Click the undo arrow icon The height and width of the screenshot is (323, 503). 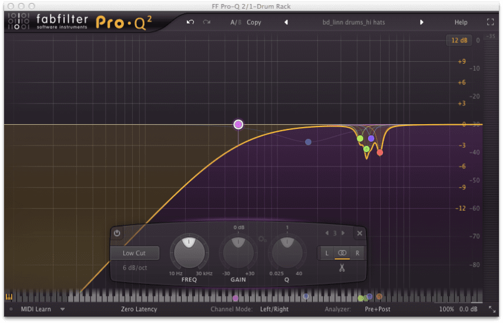pyautogui.click(x=190, y=22)
